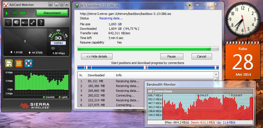Image resolution: width=263 pixels, height=128 pixels.
Task: Click the Time left value 3 min 0 sec
Action: tap(116, 38)
